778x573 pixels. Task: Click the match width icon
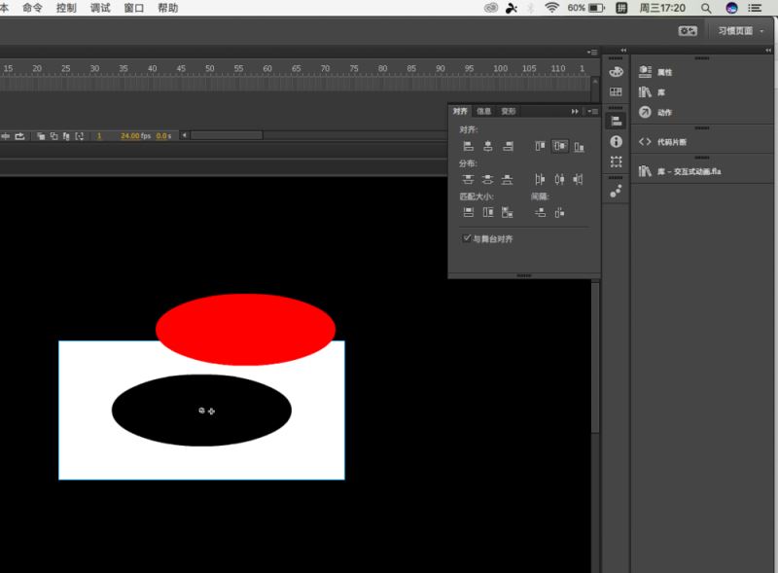coord(468,212)
